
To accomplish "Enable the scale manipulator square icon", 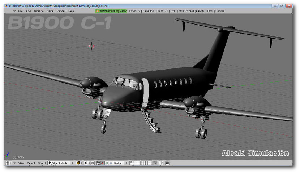I will pos(111,163).
